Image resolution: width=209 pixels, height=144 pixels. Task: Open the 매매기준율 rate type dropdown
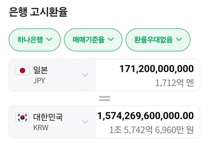coord(93,40)
